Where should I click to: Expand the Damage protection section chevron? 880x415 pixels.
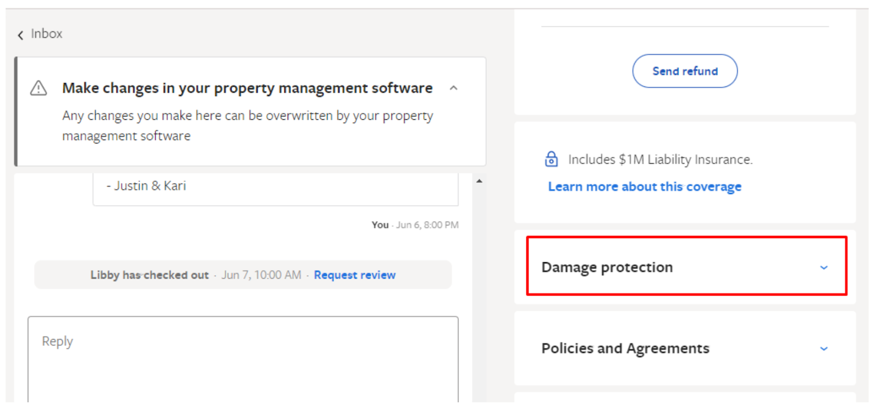(824, 268)
